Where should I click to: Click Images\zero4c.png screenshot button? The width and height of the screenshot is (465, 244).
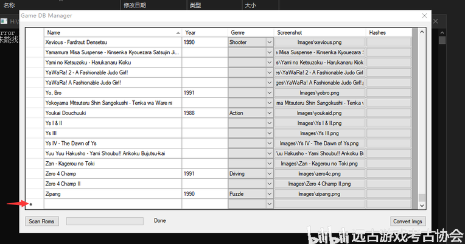pyautogui.click(x=320, y=174)
